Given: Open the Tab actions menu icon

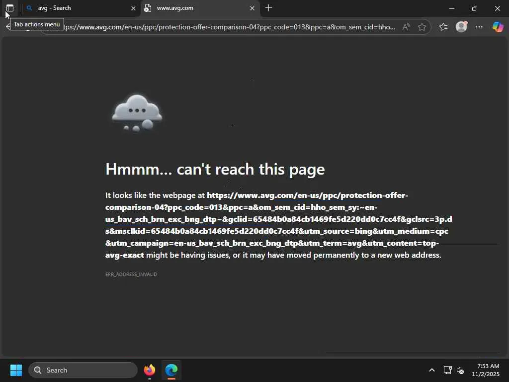Looking at the screenshot, I should 10,8.
